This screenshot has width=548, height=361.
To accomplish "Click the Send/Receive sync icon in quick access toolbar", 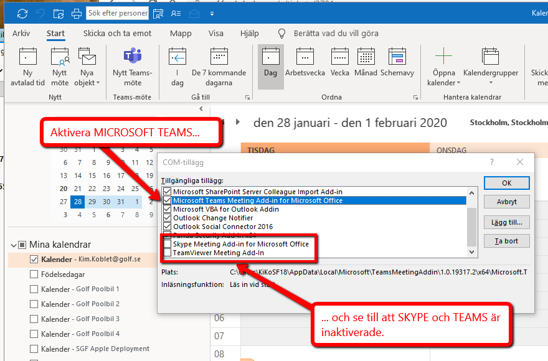I will pyautogui.click(x=22, y=14).
